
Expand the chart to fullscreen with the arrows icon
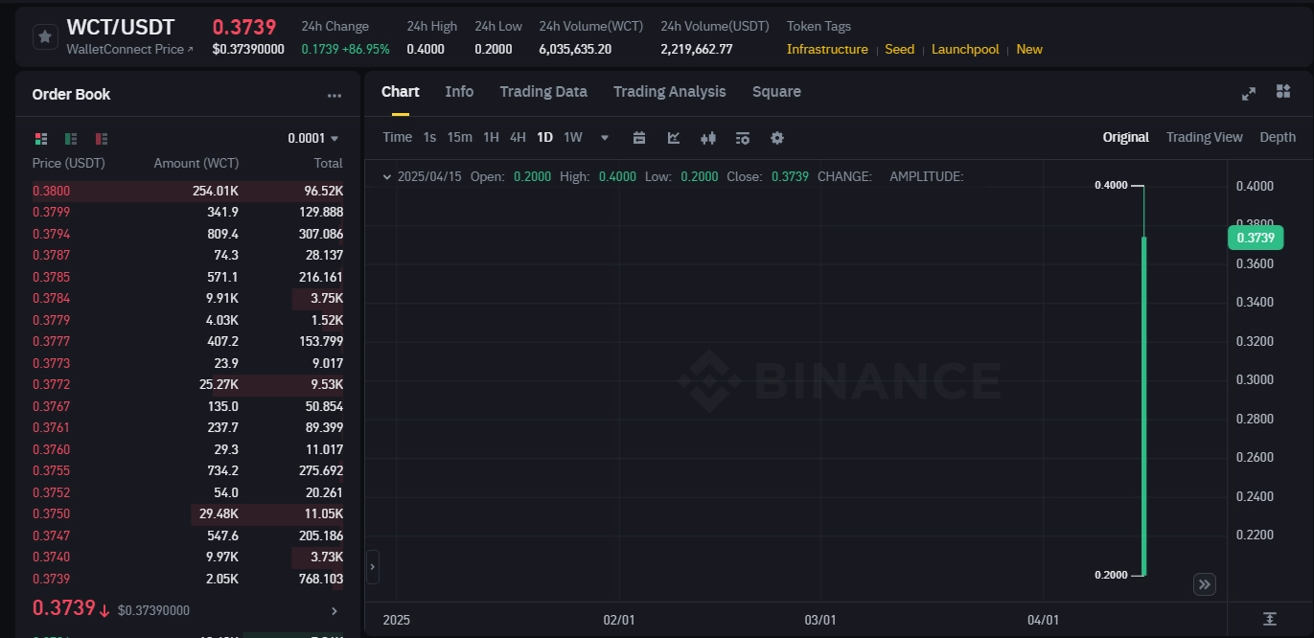1248,92
